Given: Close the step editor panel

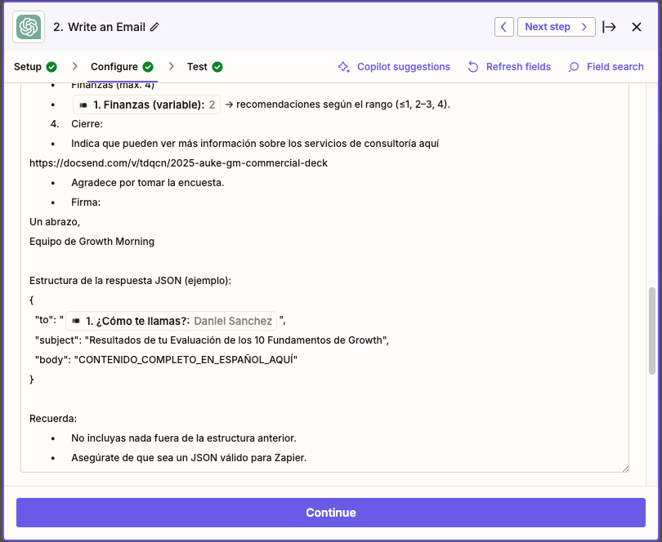Looking at the screenshot, I should pos(636,27).
